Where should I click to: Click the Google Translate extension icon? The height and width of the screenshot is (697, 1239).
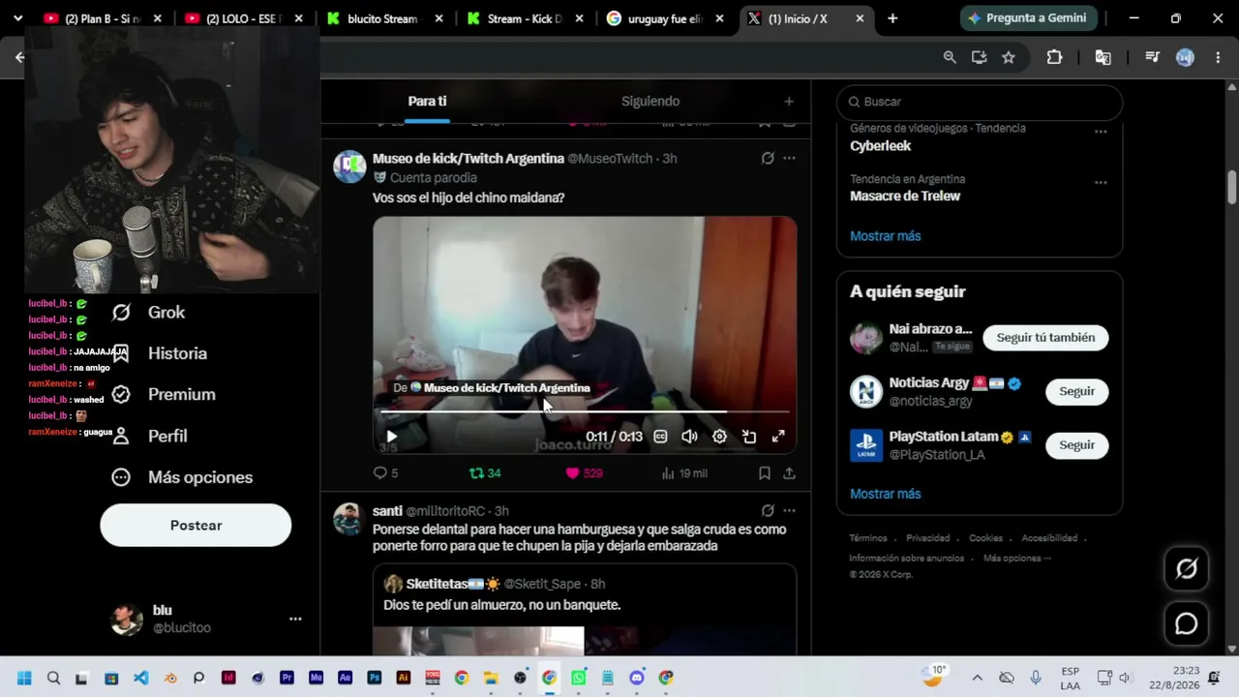(1103, 57)
